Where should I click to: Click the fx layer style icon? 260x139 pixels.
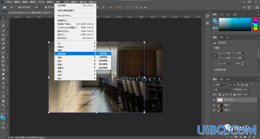click(232, 137)
